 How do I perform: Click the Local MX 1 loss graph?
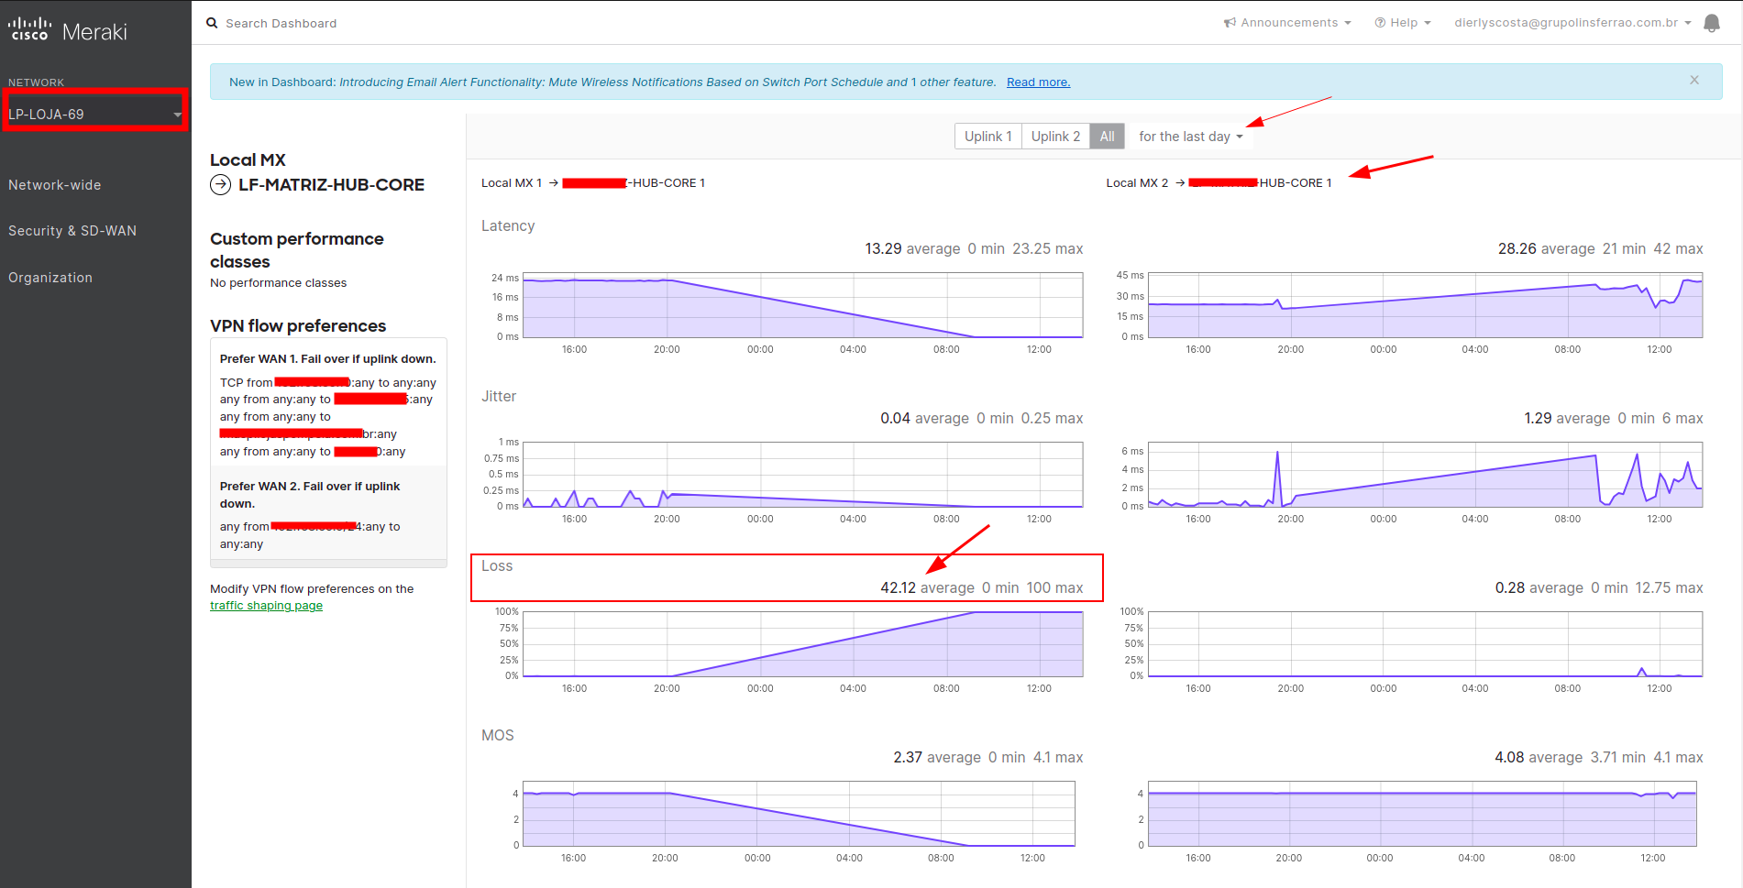pyautogui.click(x=802, y=644)
